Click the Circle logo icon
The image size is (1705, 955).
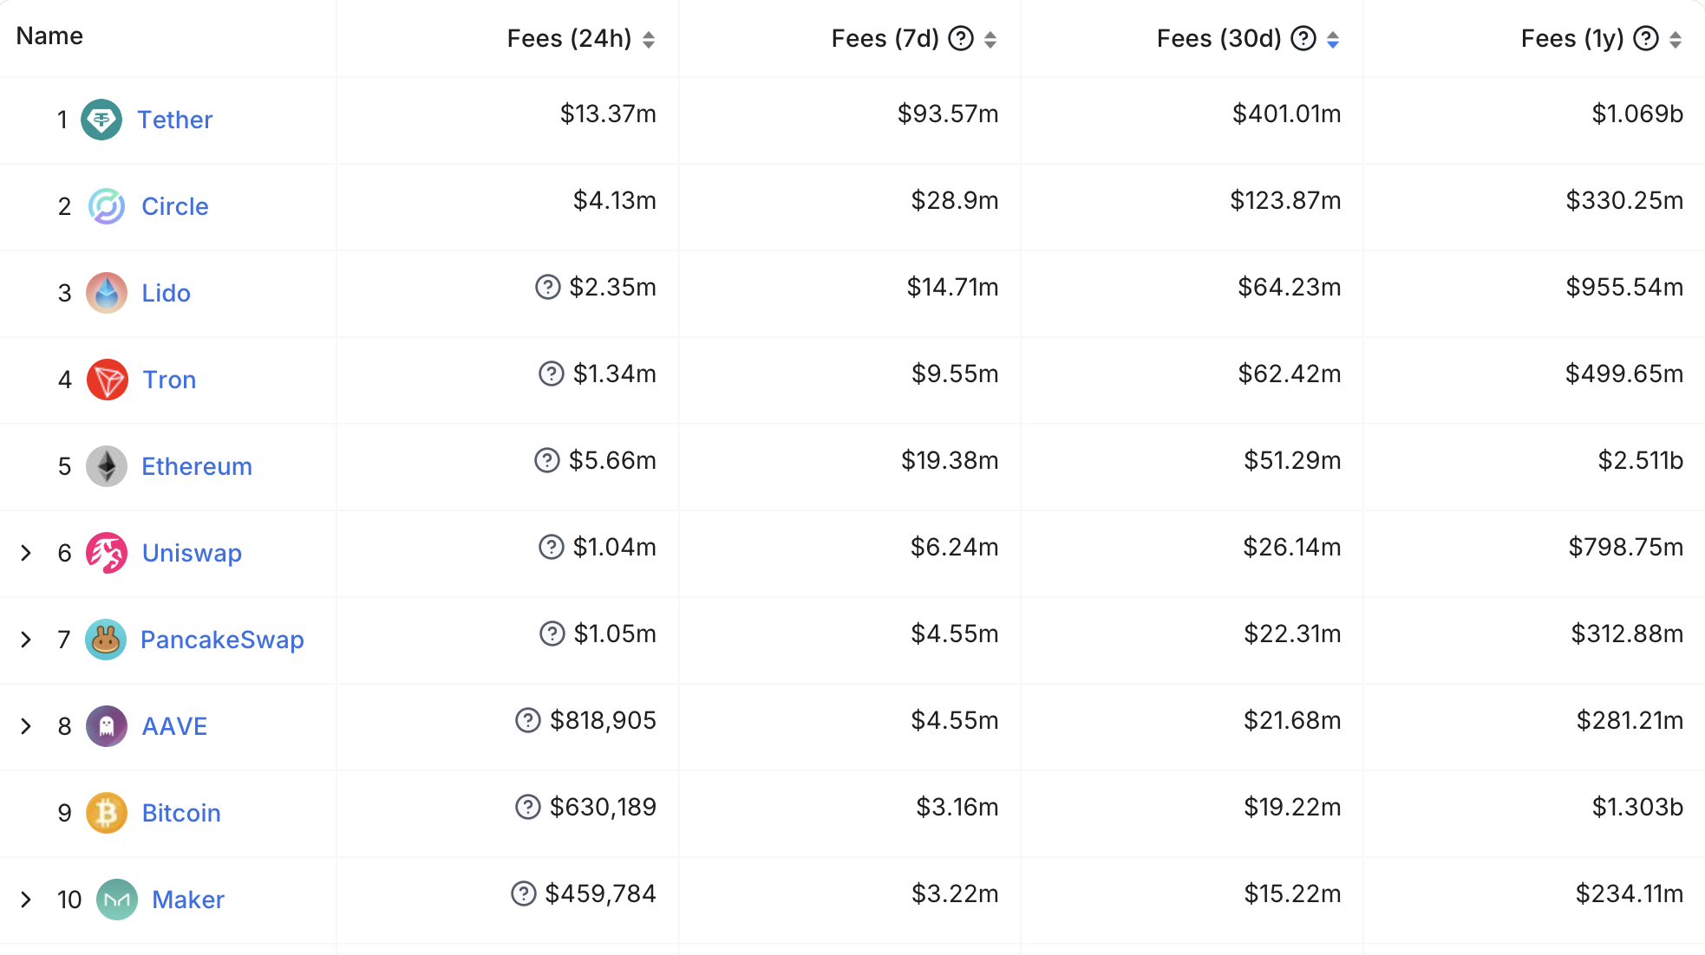(x=107, y=206)
